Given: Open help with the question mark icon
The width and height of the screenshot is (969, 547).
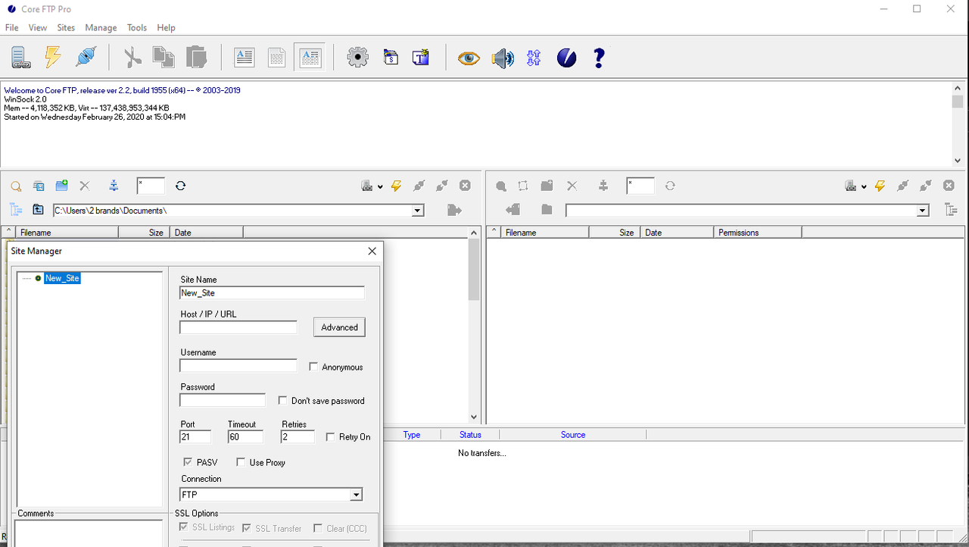Looking at the screenshot, I should [x=599, y=58].
